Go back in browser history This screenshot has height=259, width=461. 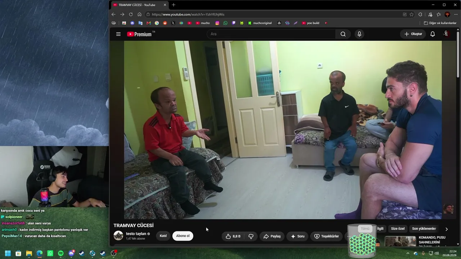(113, 14)
